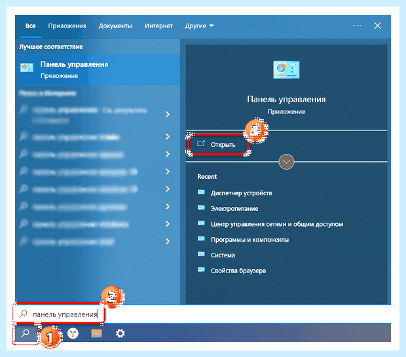Switch to the Все tab

pos(31,26)
